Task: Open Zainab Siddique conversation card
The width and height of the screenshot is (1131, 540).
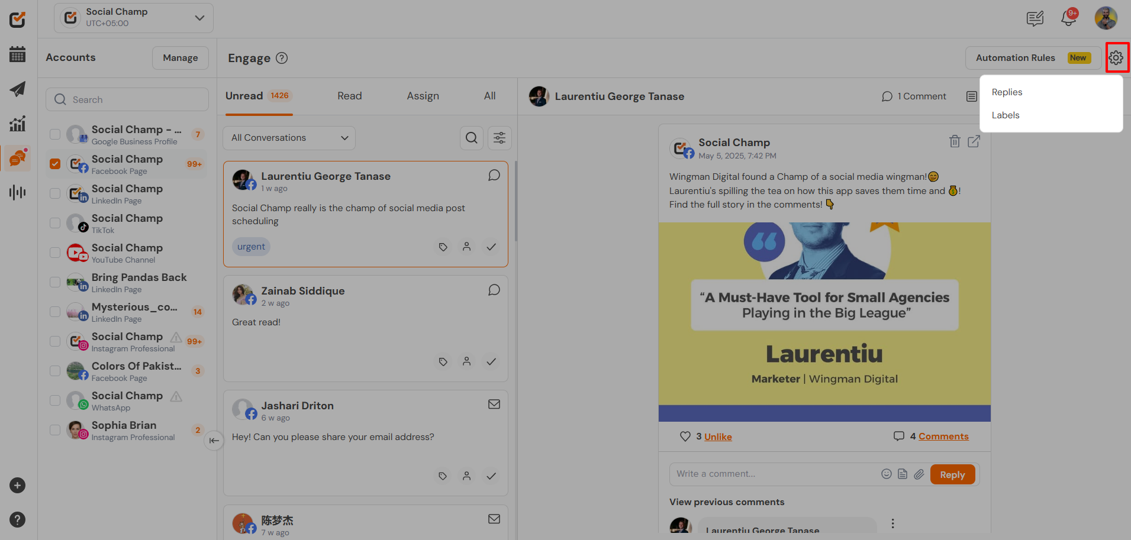Action: (x=366, y=328)
